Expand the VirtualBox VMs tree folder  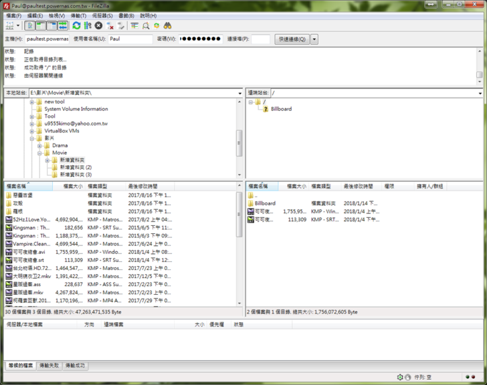pos(31,130)
